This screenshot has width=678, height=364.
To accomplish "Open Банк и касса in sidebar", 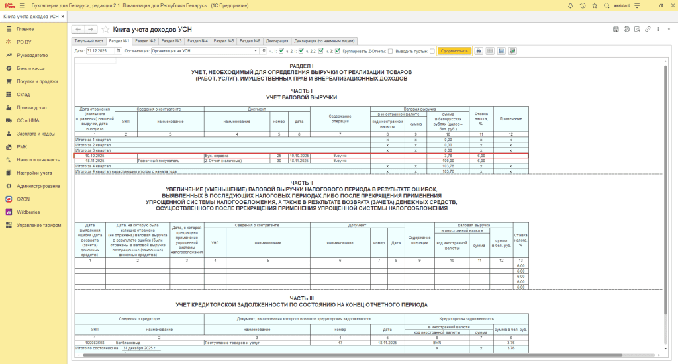I will coord(30,68).
